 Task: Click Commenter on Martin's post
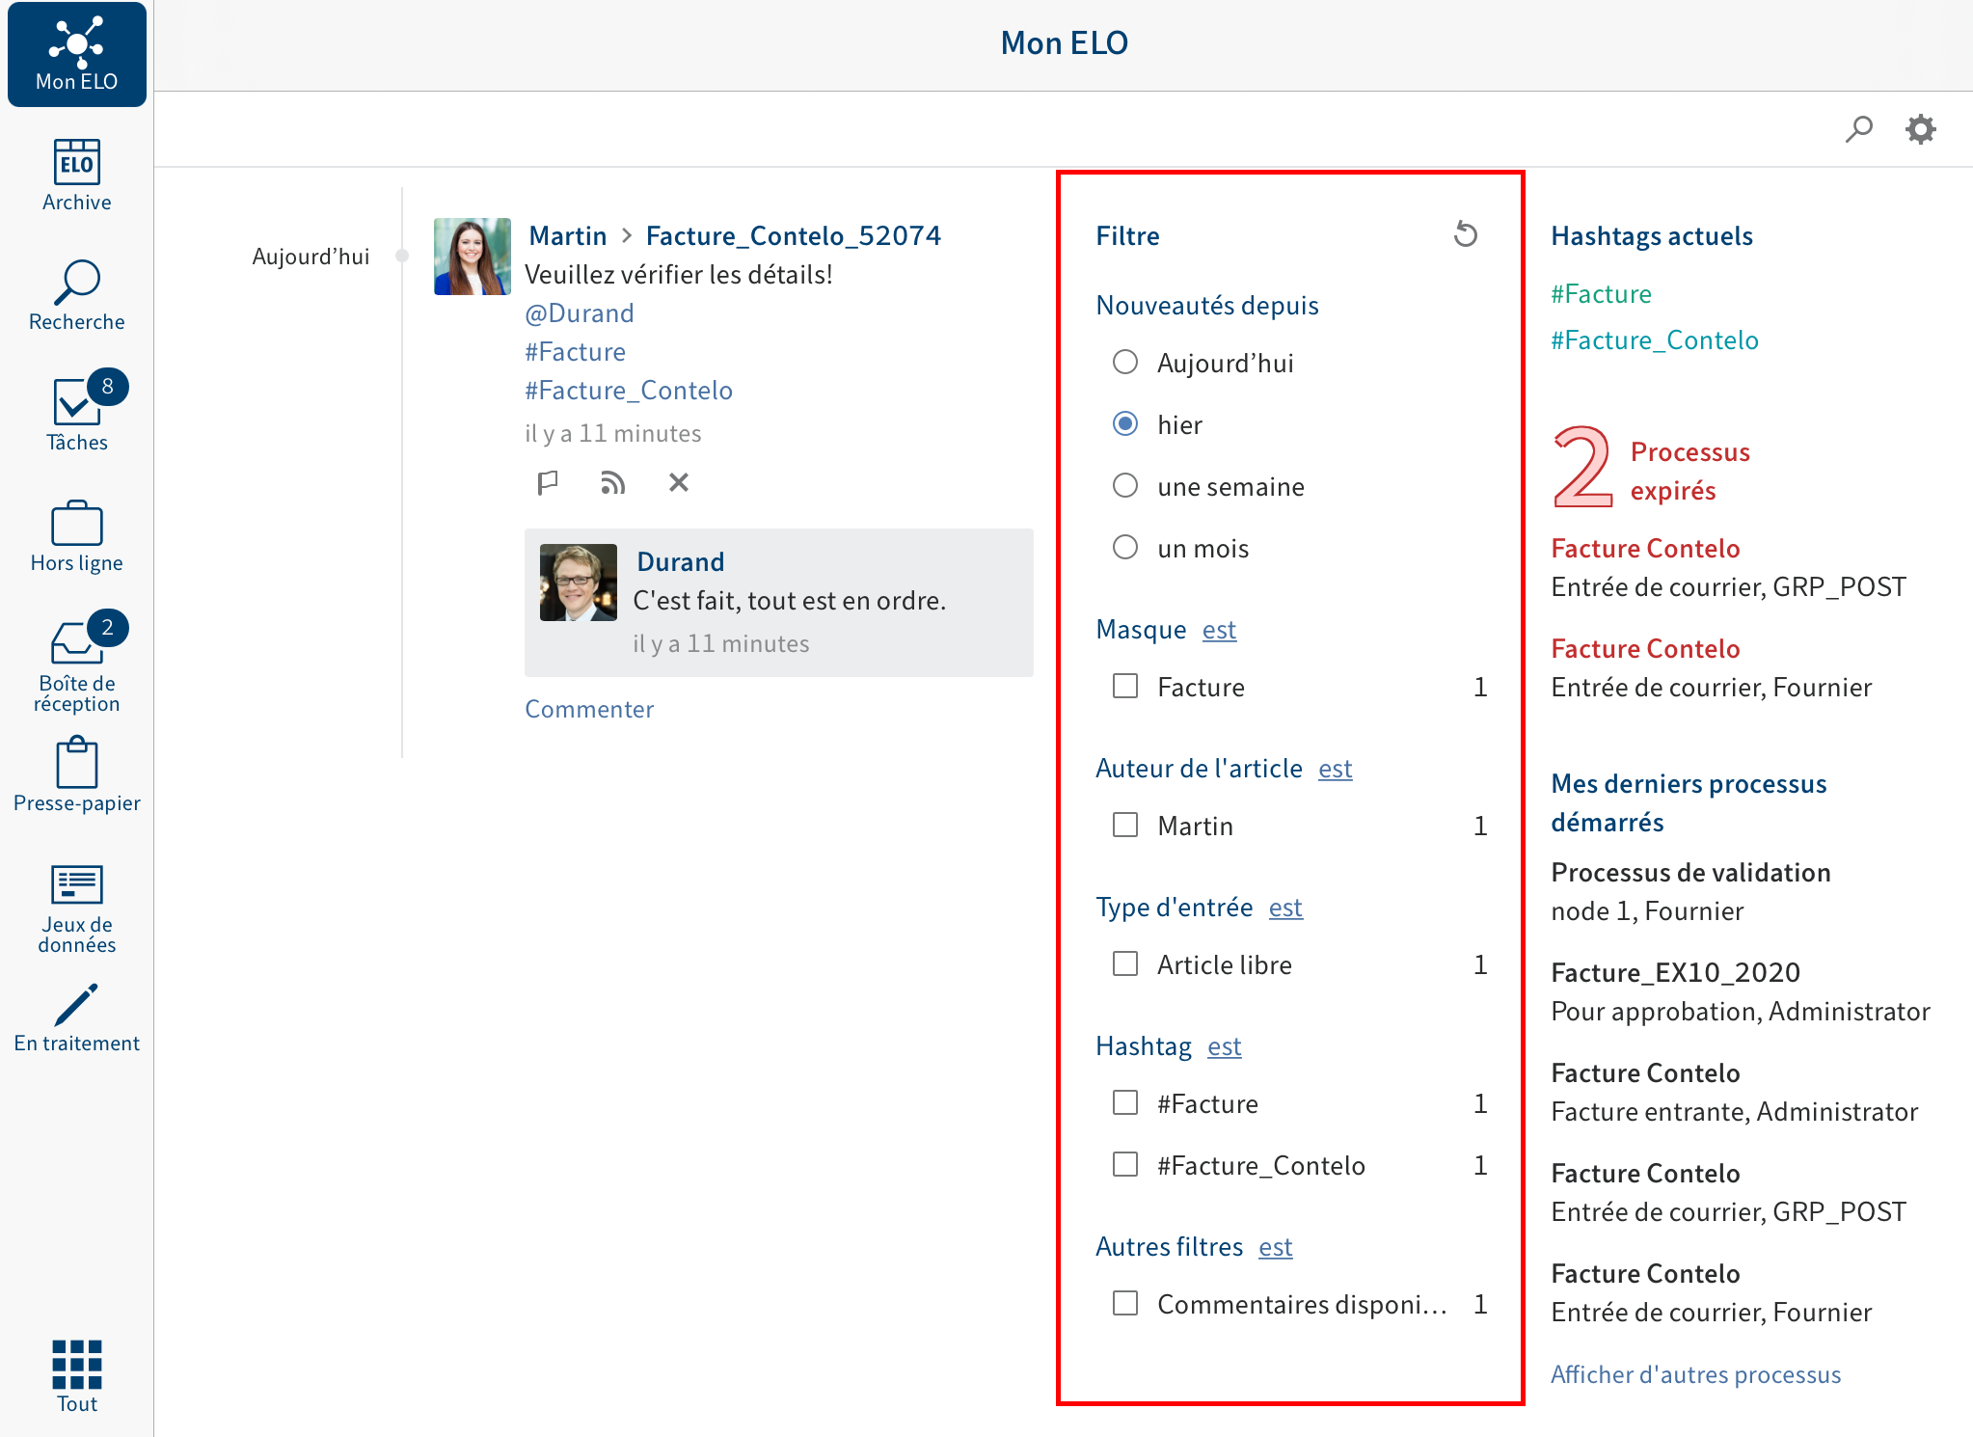(591, 706)
